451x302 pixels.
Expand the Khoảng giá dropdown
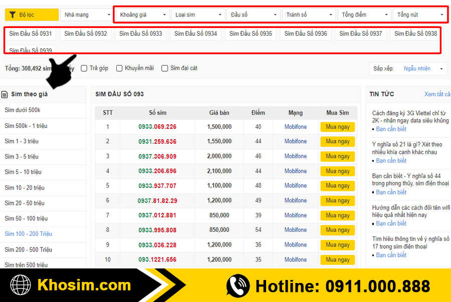[143, 15]
